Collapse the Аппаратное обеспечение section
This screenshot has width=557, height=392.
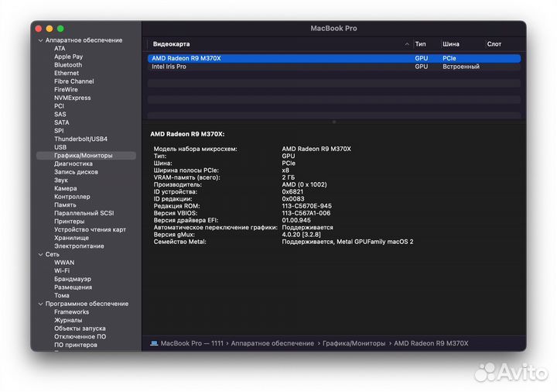pos(40,40)
